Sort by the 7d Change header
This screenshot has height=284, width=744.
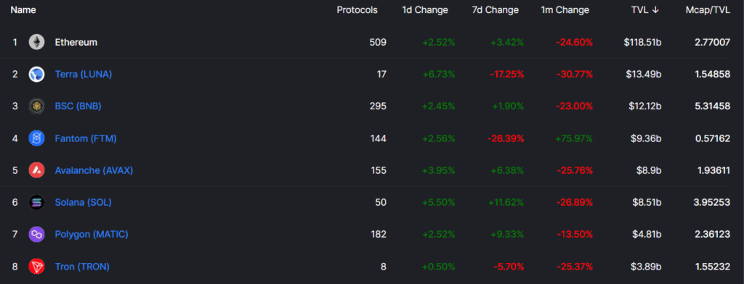pyautogui.click(x=496, y=10)
